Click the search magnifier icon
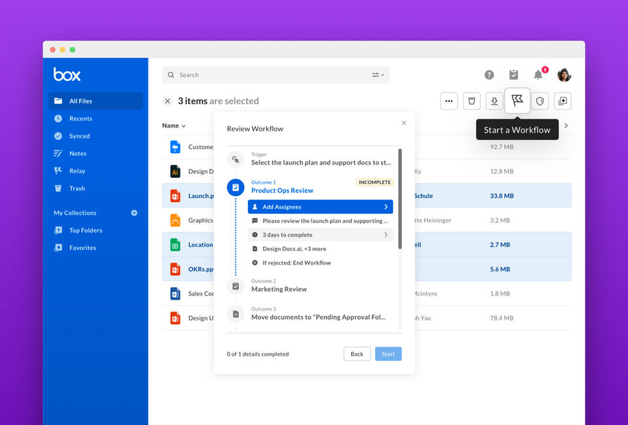Screen dimensions: 628x425 [171, 75]
